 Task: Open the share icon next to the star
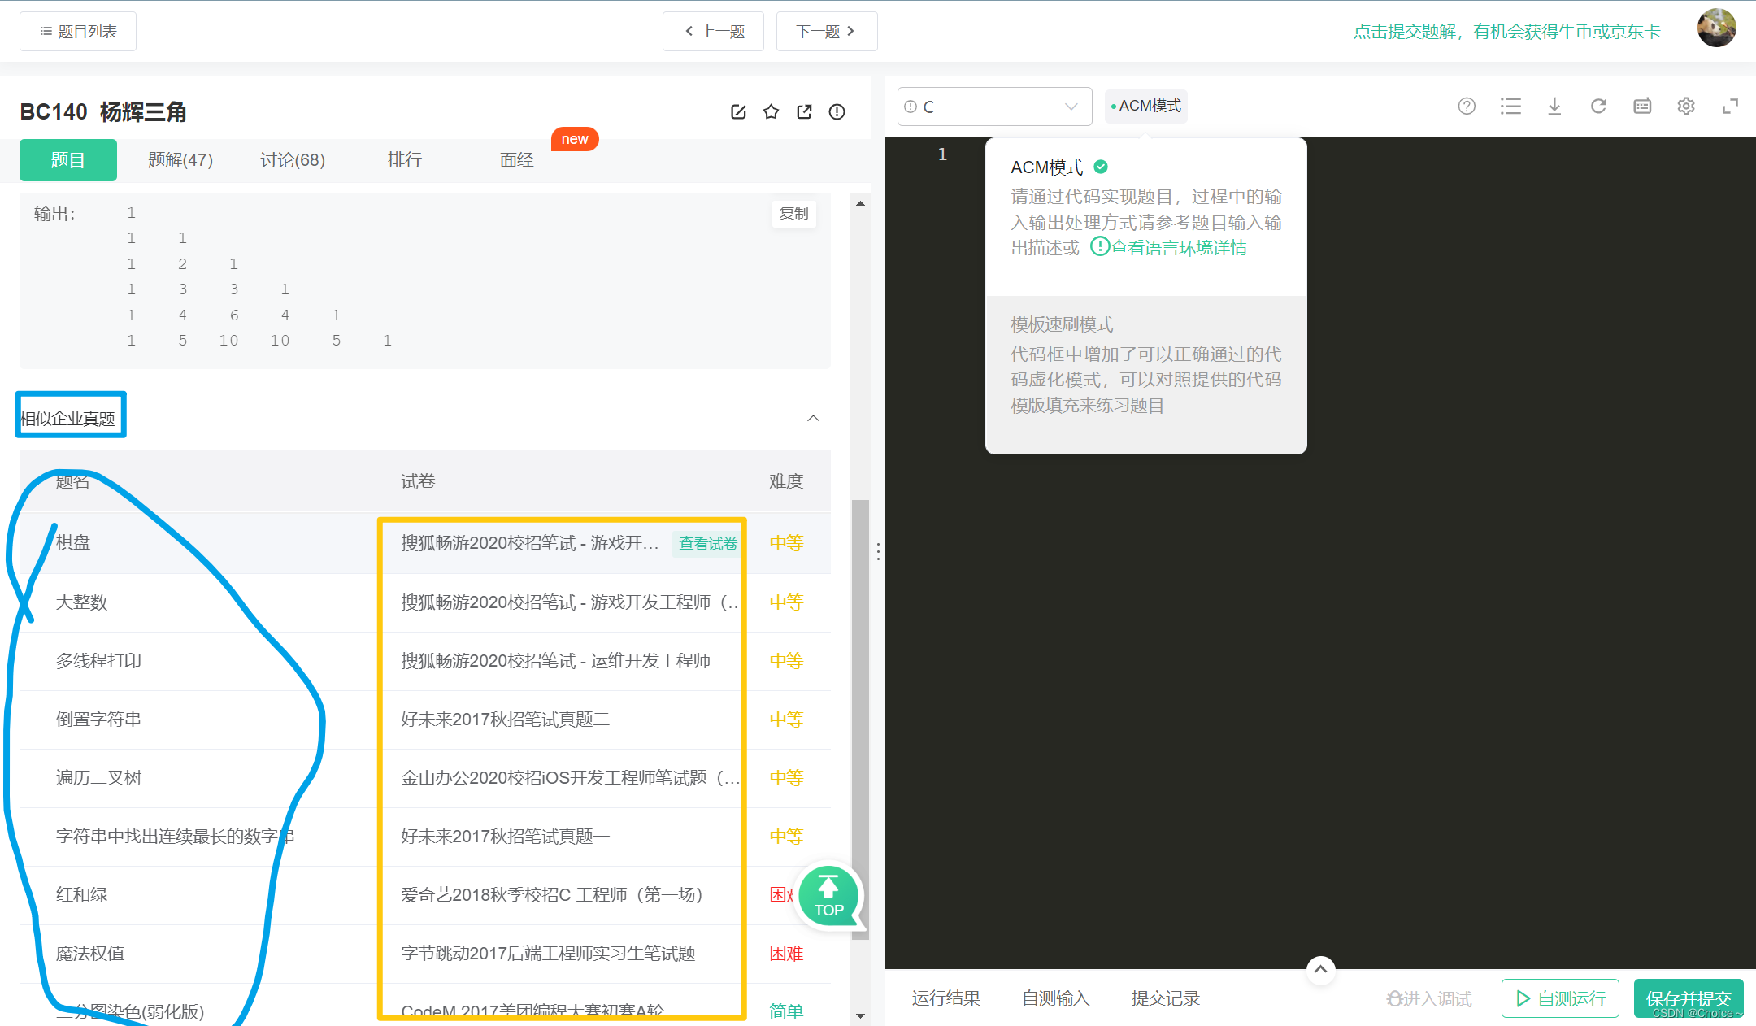click(804, 112)
